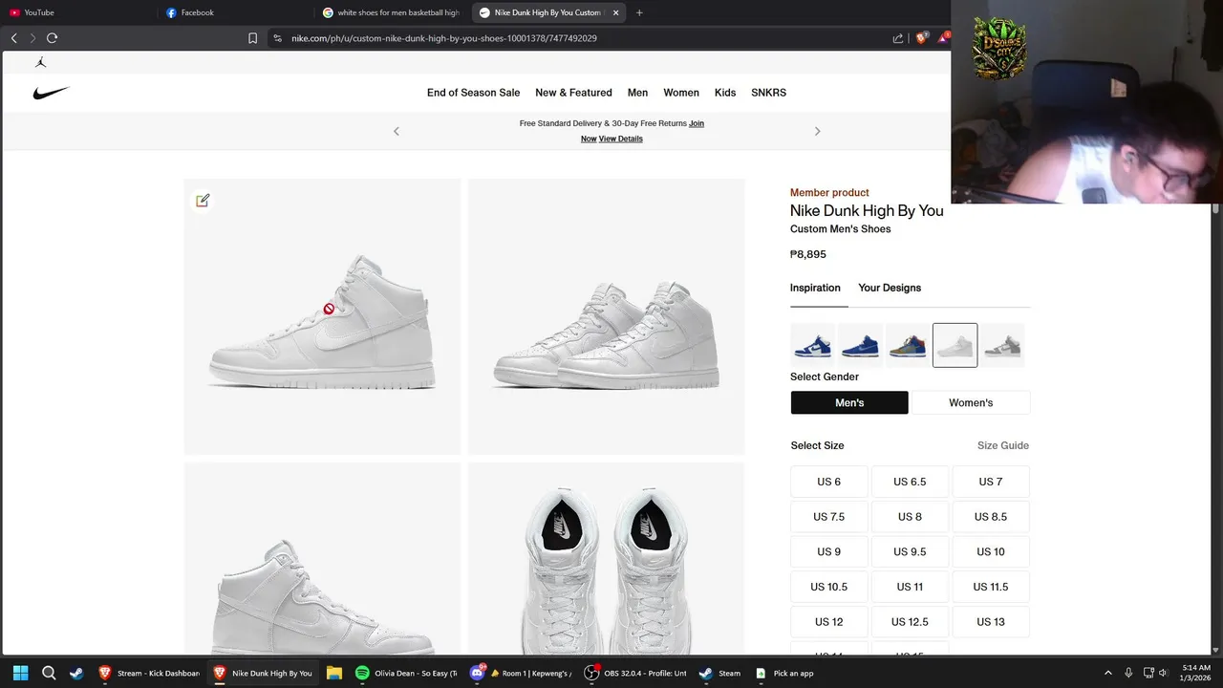This screenshot has width=1223, height=688.
Task: Open the Size Guide link
Action: pos(1003,445)
